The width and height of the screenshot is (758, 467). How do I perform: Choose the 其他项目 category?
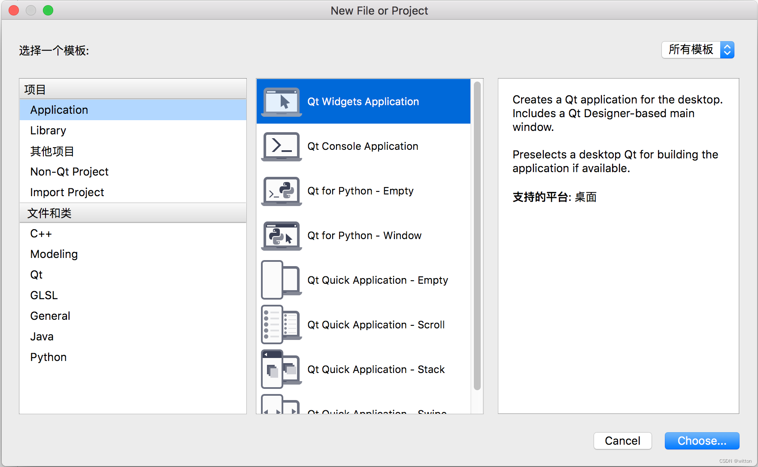52,151
